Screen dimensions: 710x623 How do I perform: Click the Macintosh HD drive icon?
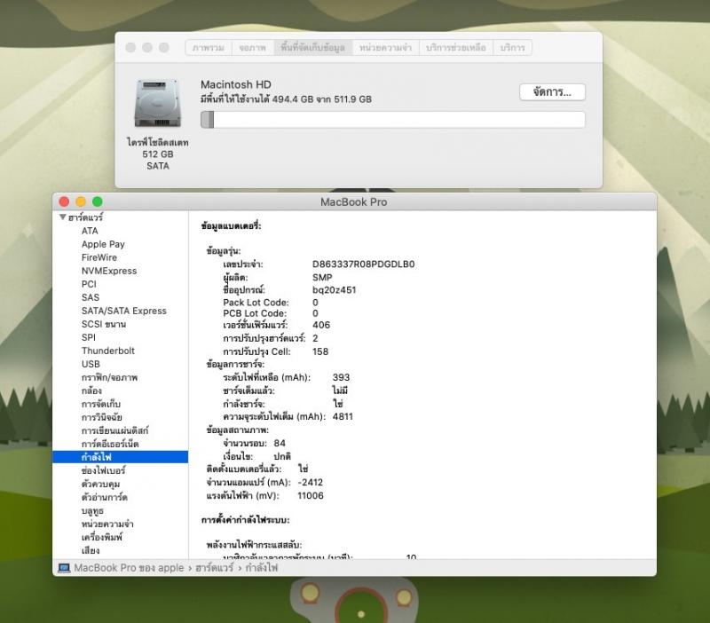click(158, 104)
